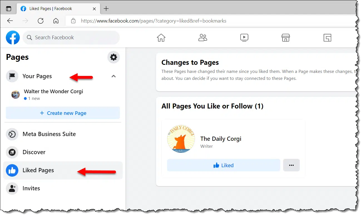364x217 pixels.
Task: Click the Meta Business Suite icon
Action: 12,134
